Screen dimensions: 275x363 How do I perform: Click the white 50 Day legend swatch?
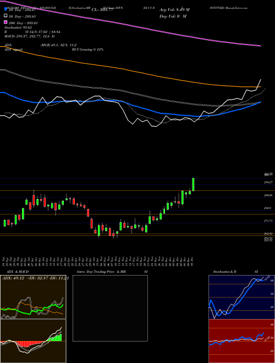(x=5, y=16)
